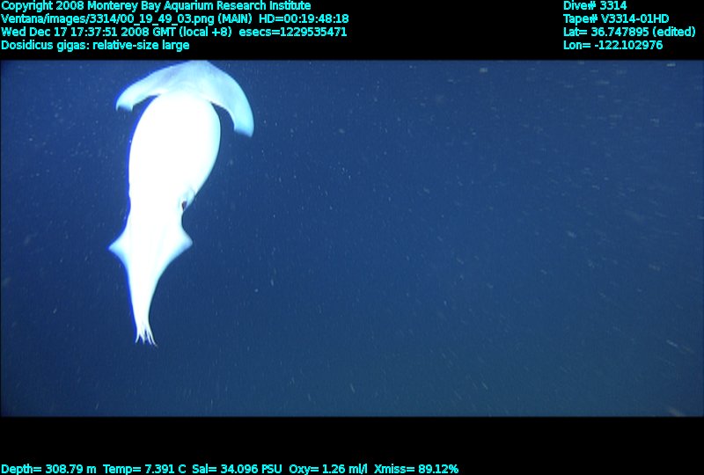Click the oxygen reading 'Oxy= 1.26 ml/l'
This screenshot has width=704, height=475.
(328, 469)
